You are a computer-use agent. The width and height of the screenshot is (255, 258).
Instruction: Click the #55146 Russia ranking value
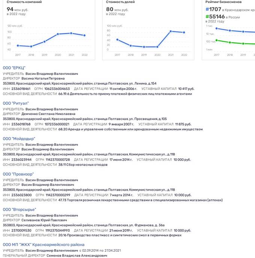(215, 16)
